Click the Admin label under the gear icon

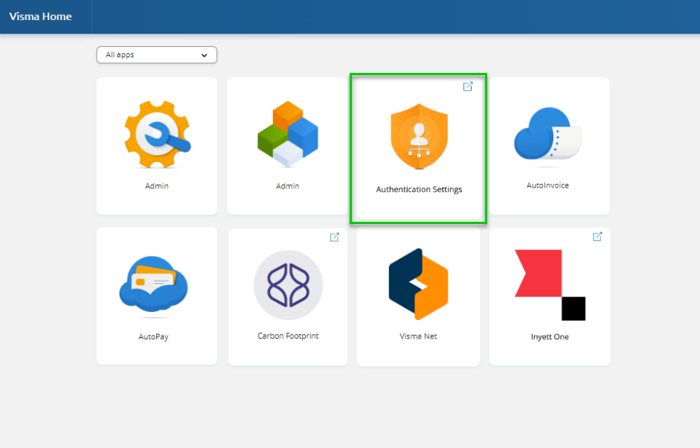[157, 186]
